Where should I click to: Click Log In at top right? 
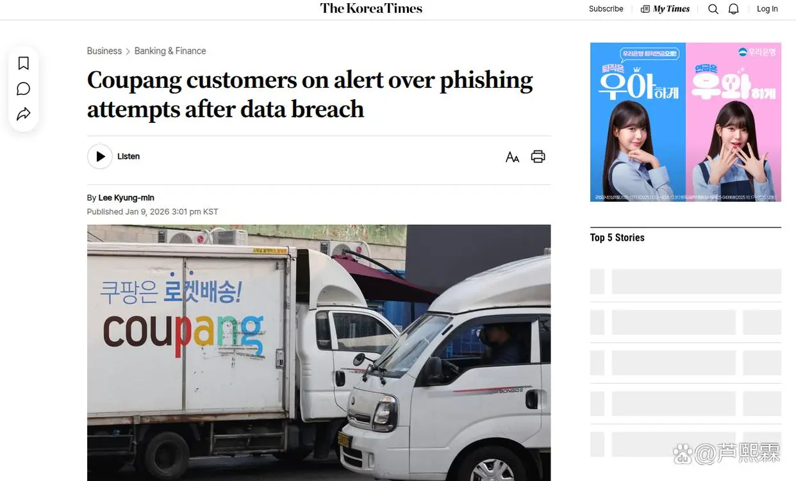click(767, 9)
